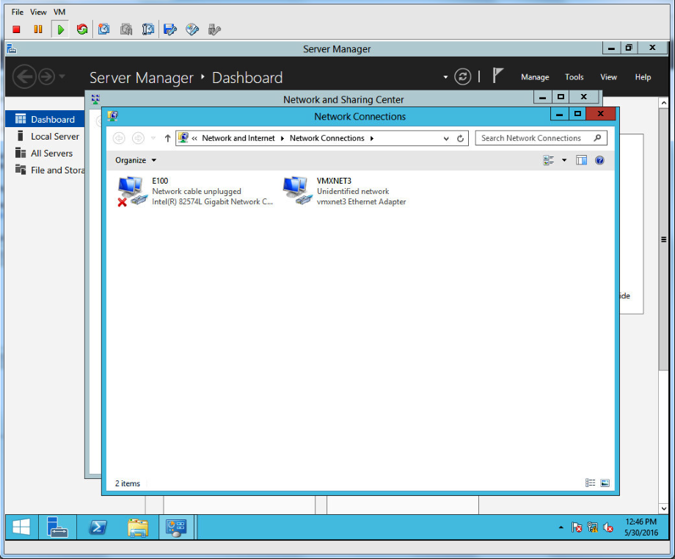Switch to details view in status bar
This screenshot has width=675, height=559.
click(x=591, y=483)
